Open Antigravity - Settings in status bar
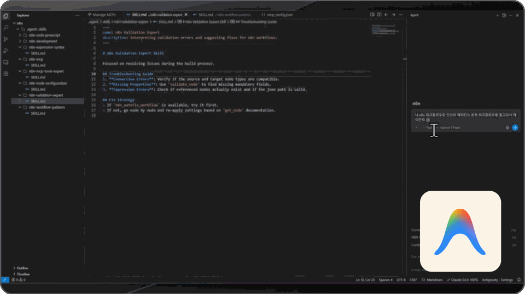525x294 pixels. point(497,280)
